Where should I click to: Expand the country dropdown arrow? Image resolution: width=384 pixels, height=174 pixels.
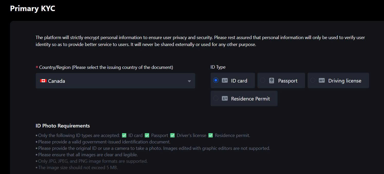189,81
